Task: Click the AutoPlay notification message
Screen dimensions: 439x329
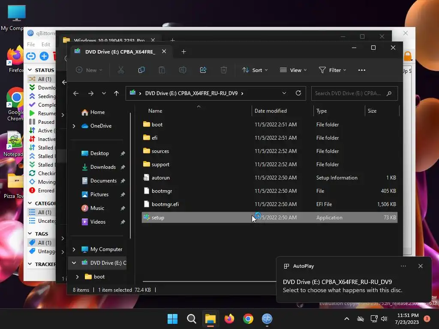Action: point(342,286)
